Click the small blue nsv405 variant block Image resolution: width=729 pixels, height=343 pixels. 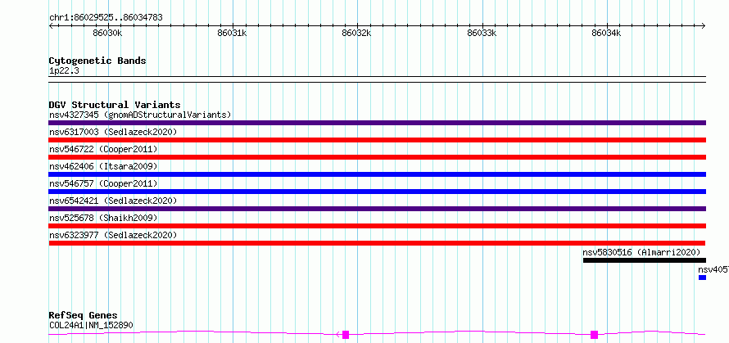pos(702,278)
